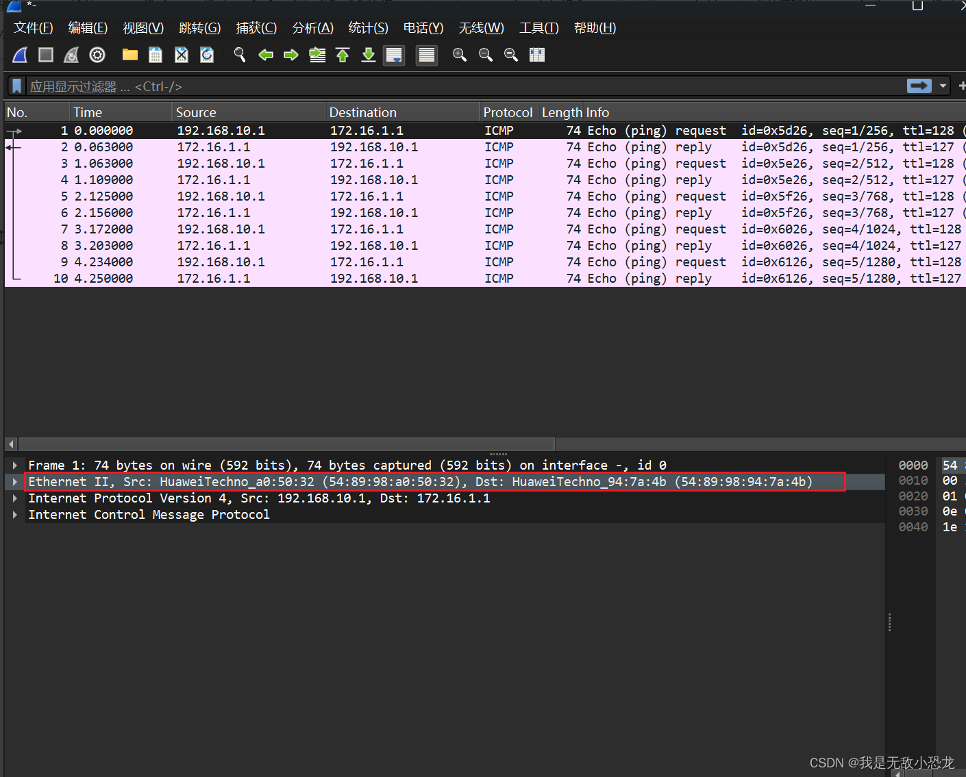The height and width of the screenshot is (777, 966).
Task: Open the 帮助(H) menu
Action: [x=595, y=28]
